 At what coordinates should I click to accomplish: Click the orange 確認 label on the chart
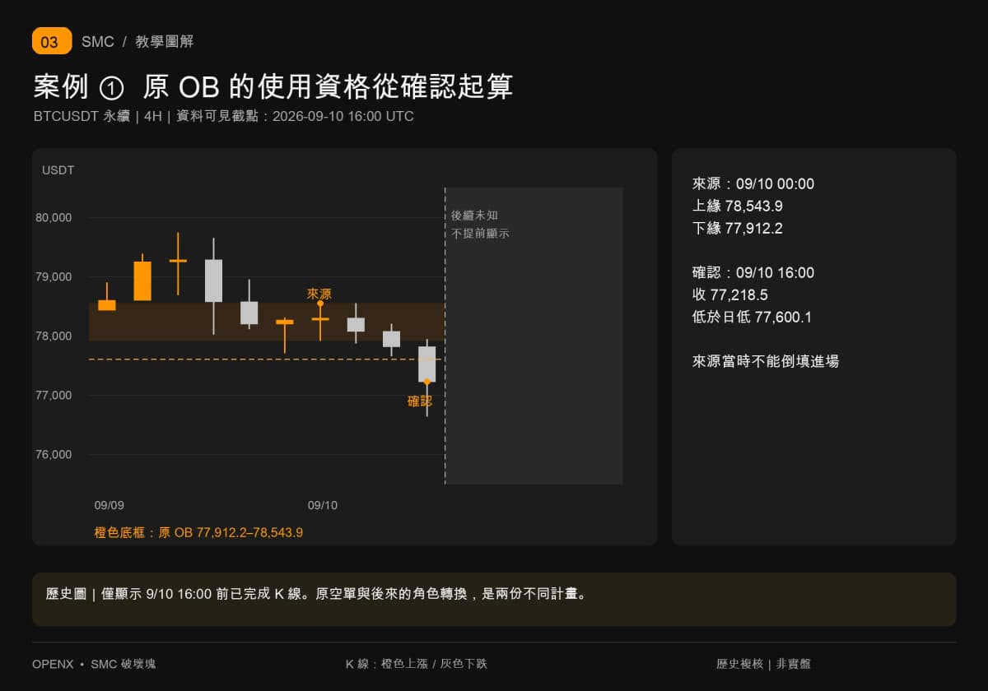tap(420, 401)
